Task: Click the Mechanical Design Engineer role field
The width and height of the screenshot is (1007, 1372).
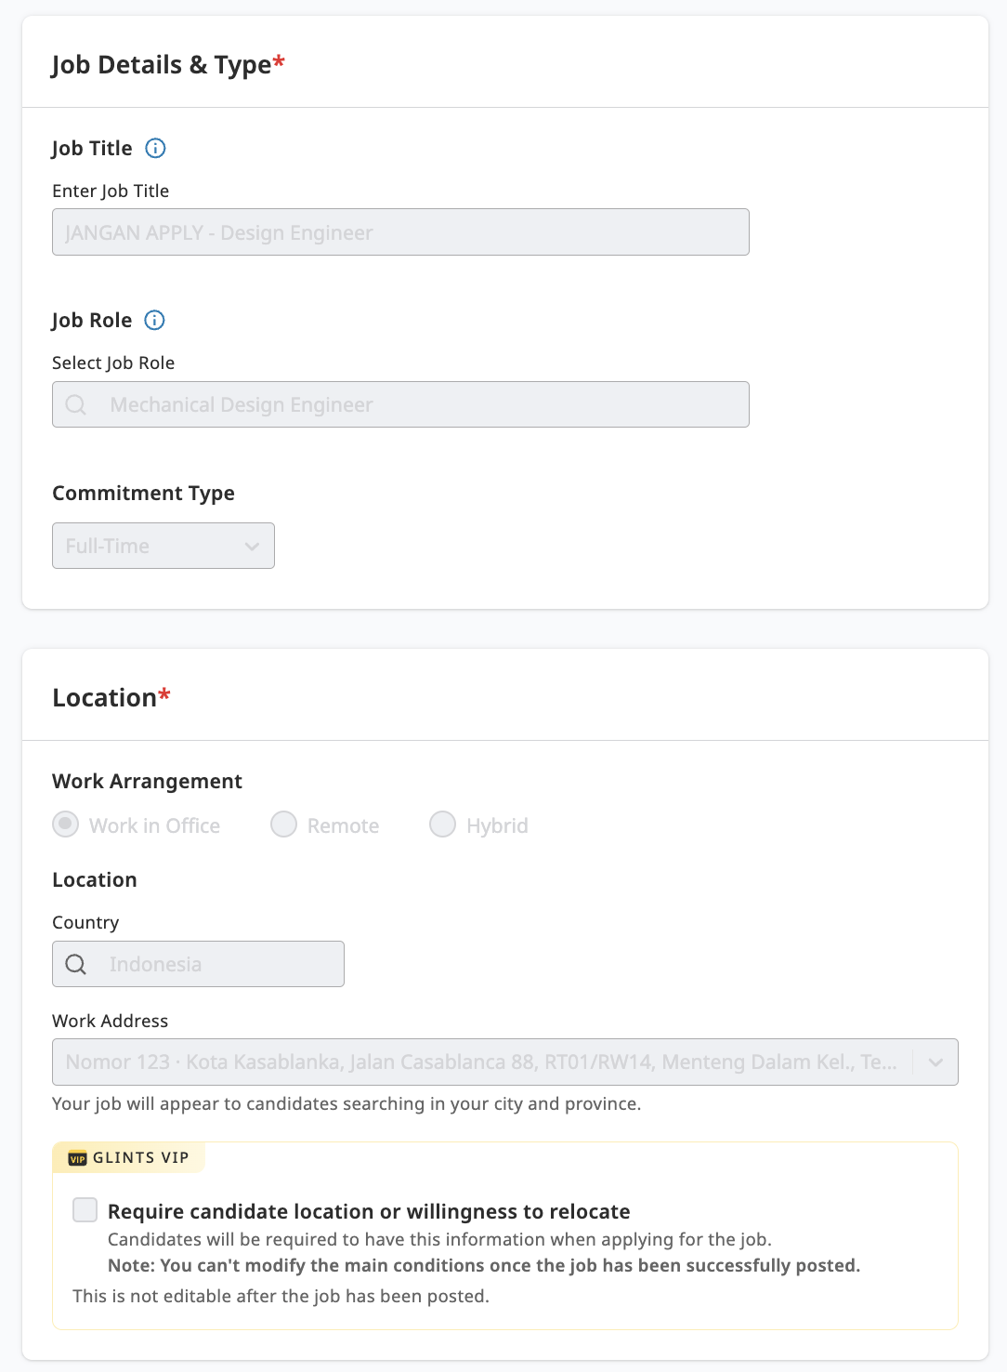Action: (x=399, y=404)
